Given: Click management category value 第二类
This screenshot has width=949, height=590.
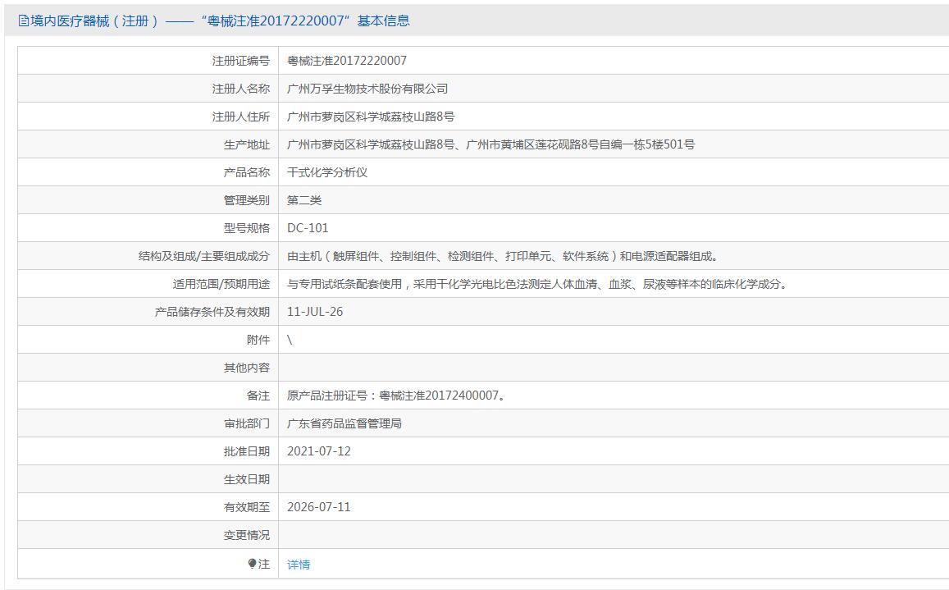Looking at the screenshot, I should tap(304, 200).
